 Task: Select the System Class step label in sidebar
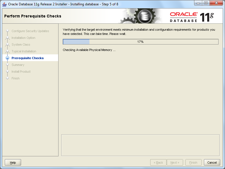tap(21, 45)
